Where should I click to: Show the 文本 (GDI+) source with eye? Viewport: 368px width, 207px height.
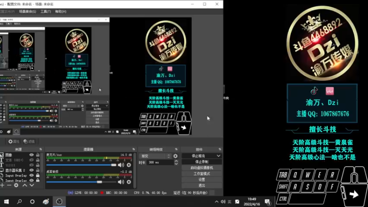click(x=31, y=160)
